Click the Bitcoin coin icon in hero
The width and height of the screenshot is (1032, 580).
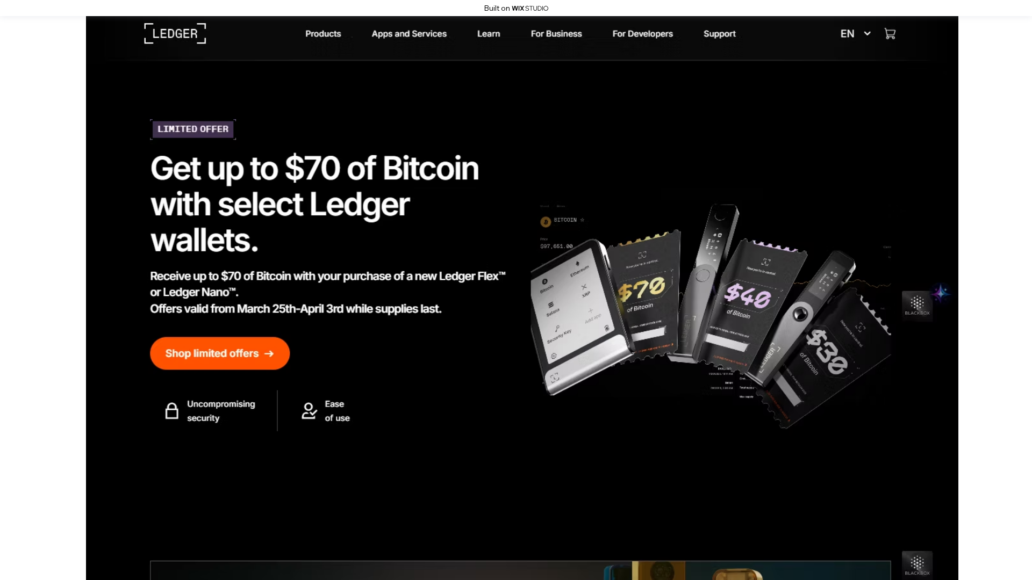coord(546,222)
